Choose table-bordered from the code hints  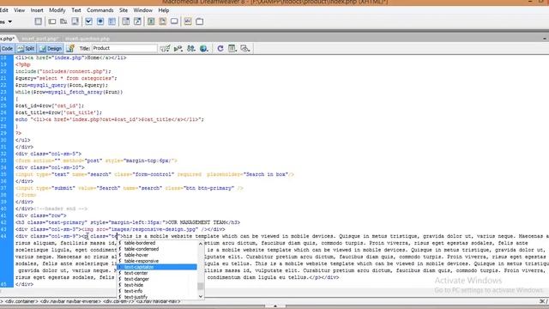pos(157,243)
